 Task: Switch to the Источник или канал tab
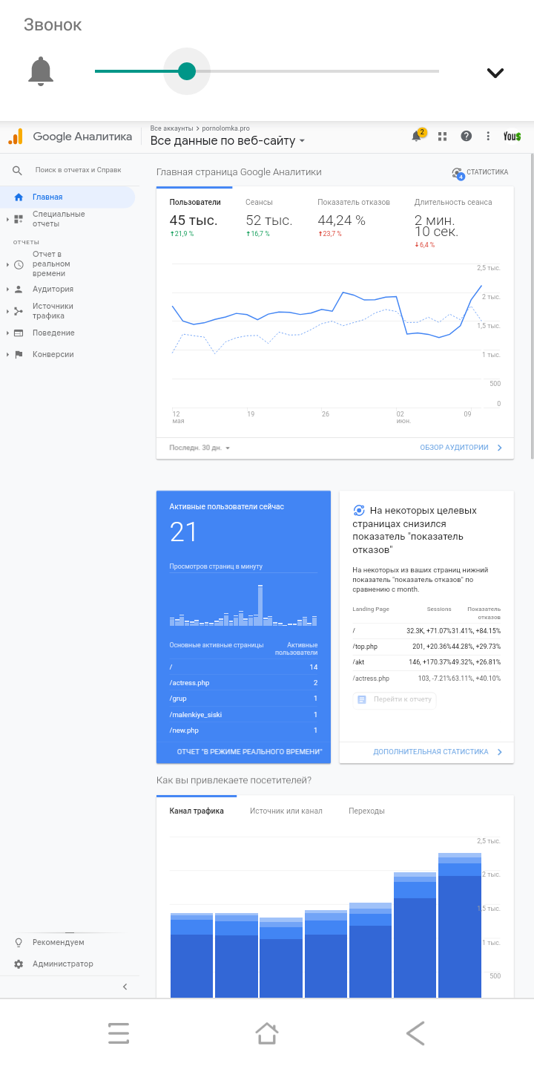pos(286,811)
